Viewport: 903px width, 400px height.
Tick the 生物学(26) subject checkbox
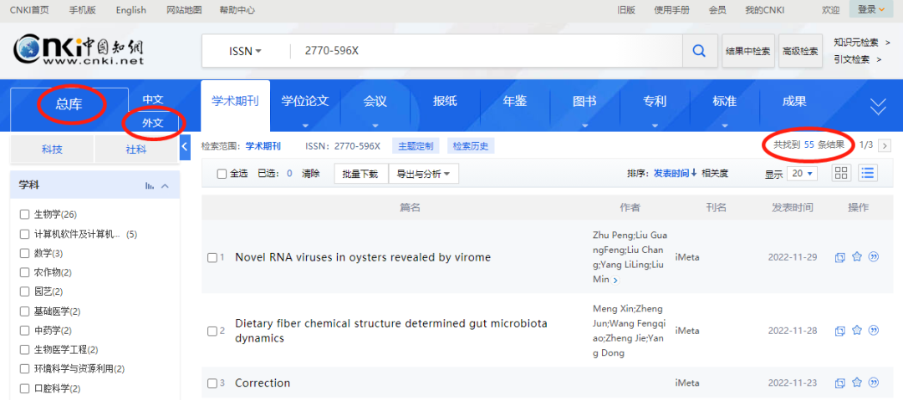tap(24, 214)
